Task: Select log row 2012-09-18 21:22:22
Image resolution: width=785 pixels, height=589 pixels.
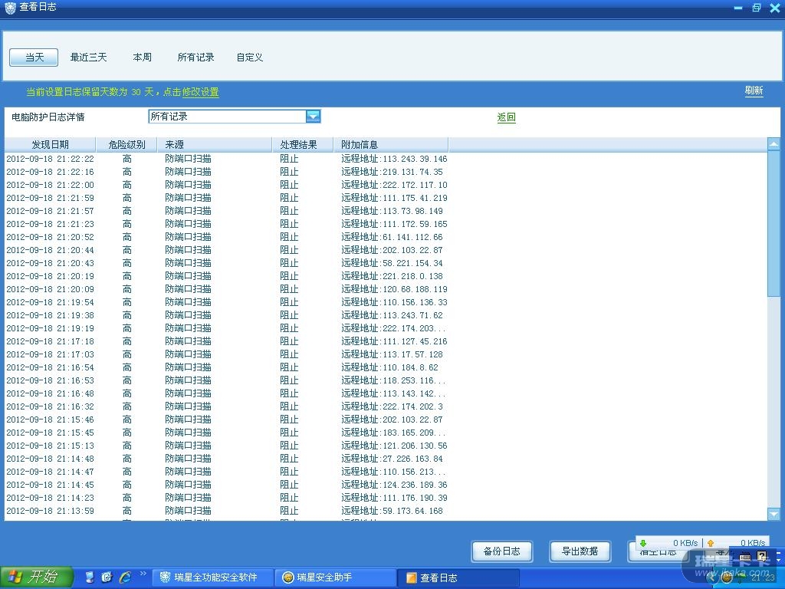Action: click(386, 159)
